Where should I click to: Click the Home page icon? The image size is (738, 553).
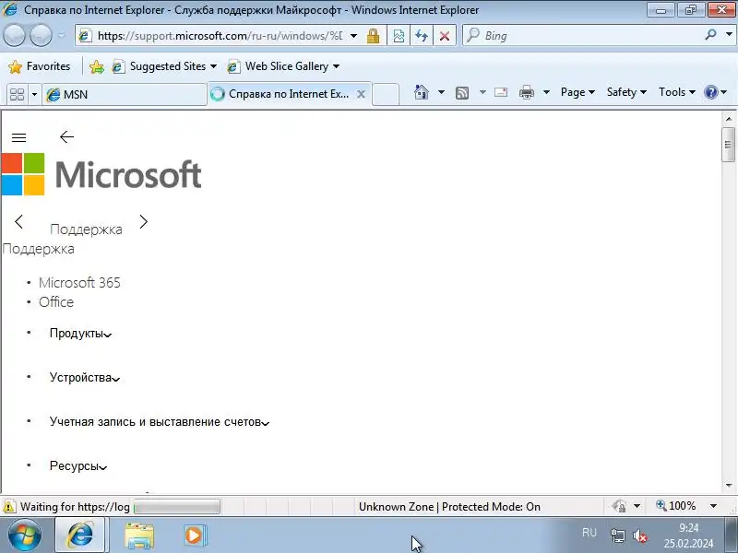click(422, 92)
